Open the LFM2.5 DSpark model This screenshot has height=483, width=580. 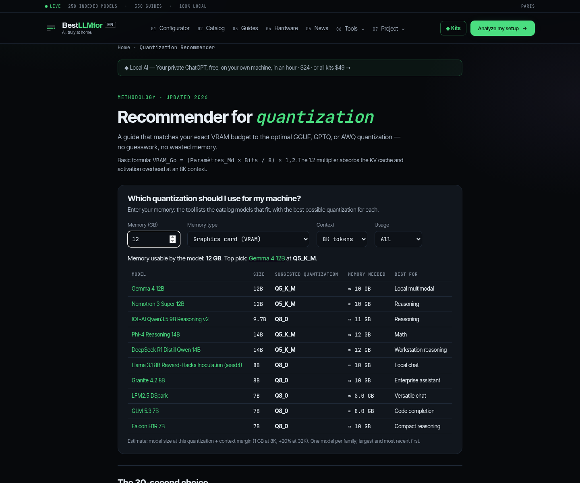point(149,396)
